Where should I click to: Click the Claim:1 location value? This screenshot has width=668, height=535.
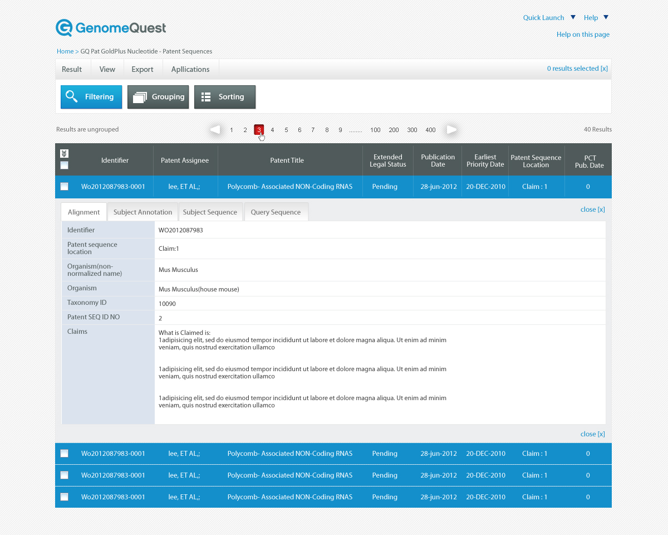[x=169, y=249]
